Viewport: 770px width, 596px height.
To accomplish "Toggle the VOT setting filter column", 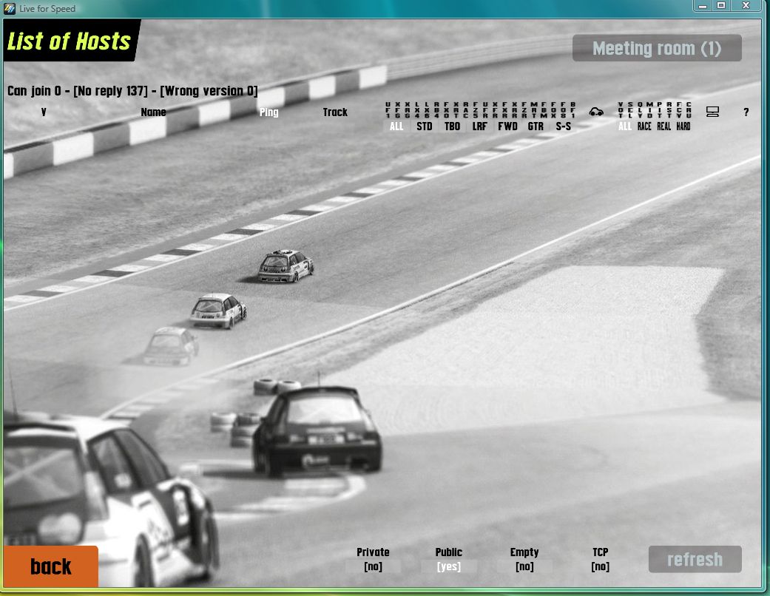I will [x=621, y=110].
